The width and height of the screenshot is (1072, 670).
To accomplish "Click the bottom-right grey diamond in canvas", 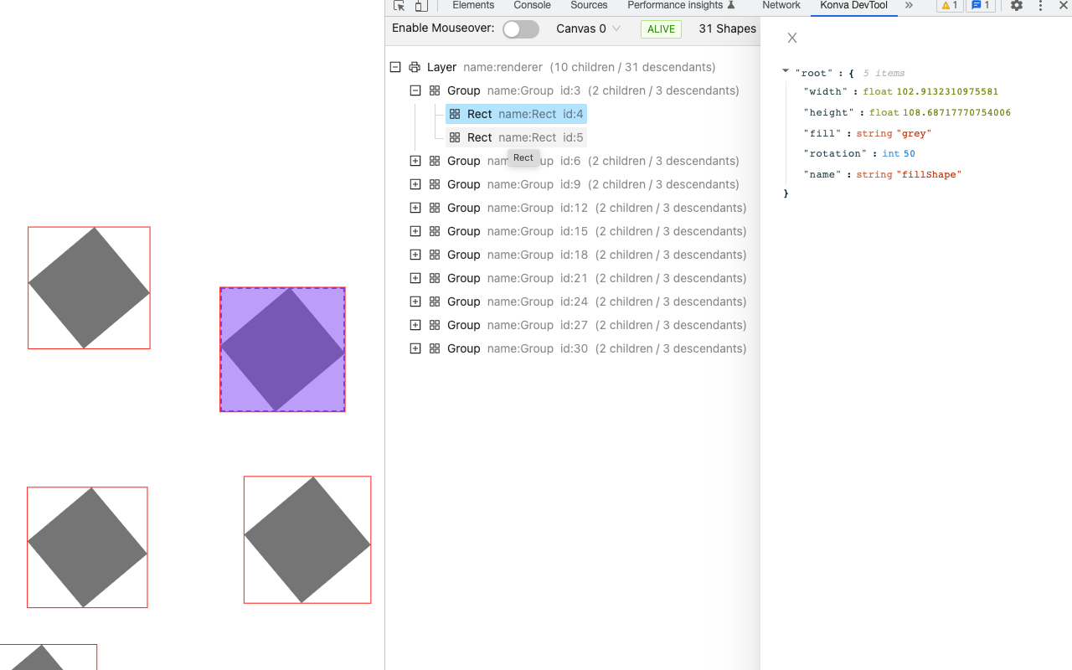I will [307, 540].
